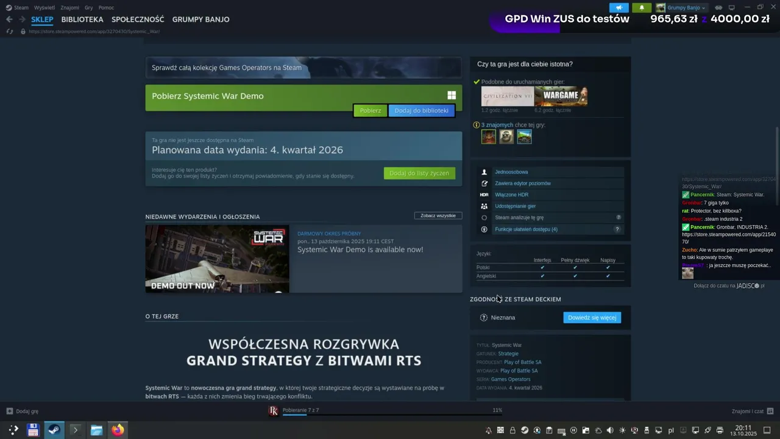The width and height of the screenshot is (780, 439).
Task: Open the file manager taskbar icon
Action: click(96, 430)
